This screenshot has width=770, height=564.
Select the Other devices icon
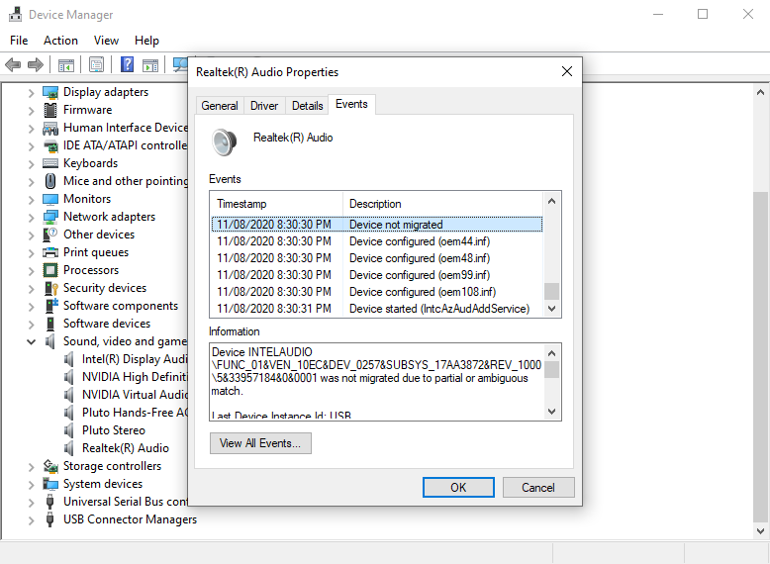point(50,235)
